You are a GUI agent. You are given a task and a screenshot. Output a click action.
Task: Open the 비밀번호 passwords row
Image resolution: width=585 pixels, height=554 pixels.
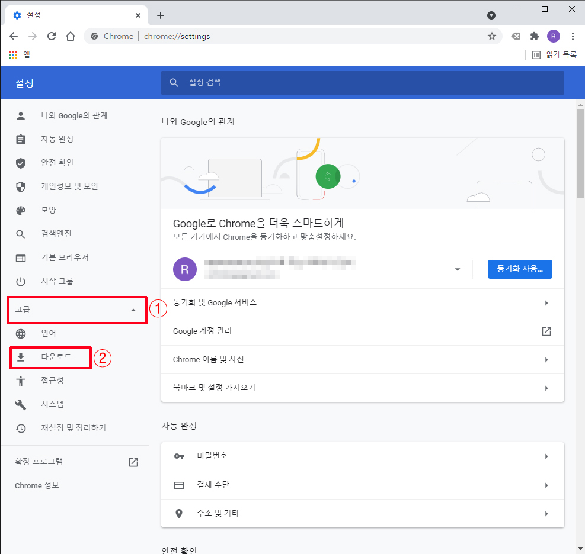[x=362, y=456]
